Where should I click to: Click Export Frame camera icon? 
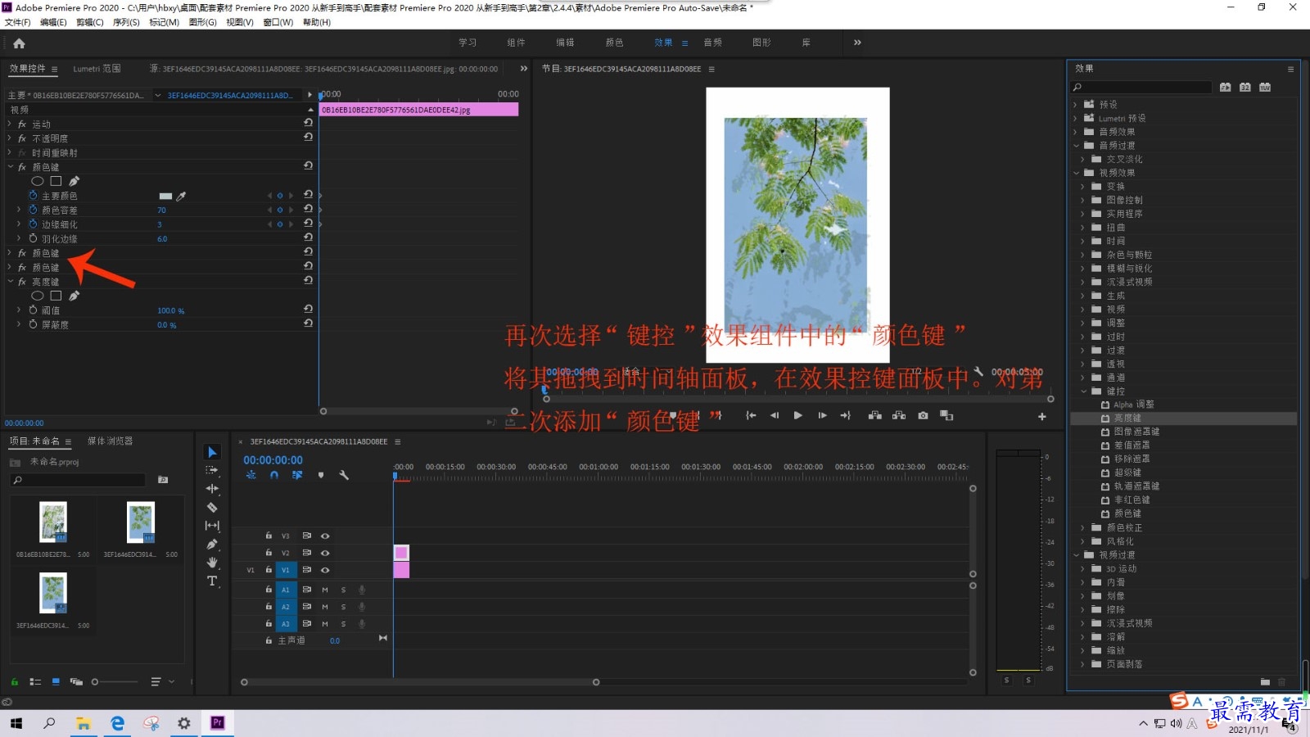923,416
